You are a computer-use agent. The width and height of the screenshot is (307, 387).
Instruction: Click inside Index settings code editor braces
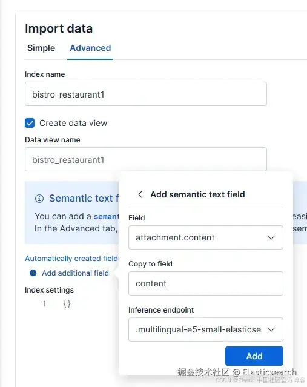(67, 303)
